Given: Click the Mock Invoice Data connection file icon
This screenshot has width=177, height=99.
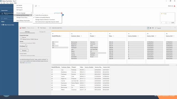Looking at the screenshot, I should coord(2,14).
